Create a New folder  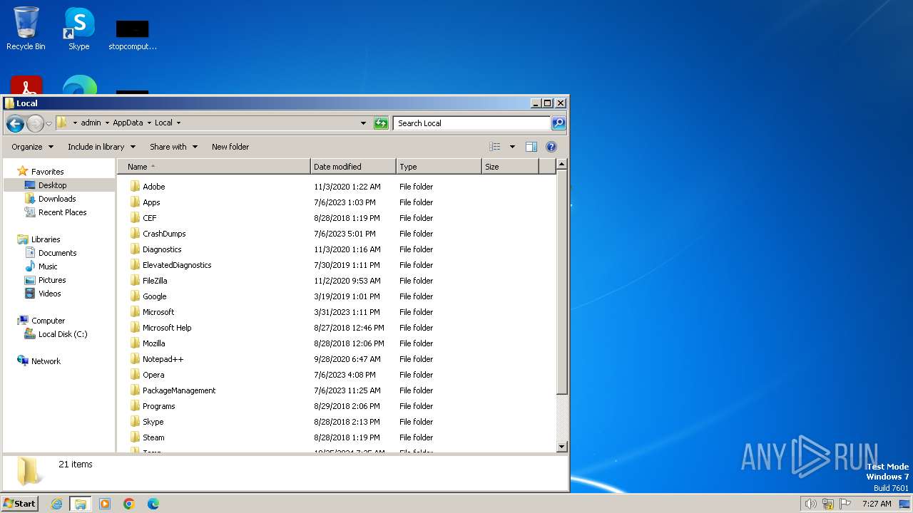(x=230, y=147)
